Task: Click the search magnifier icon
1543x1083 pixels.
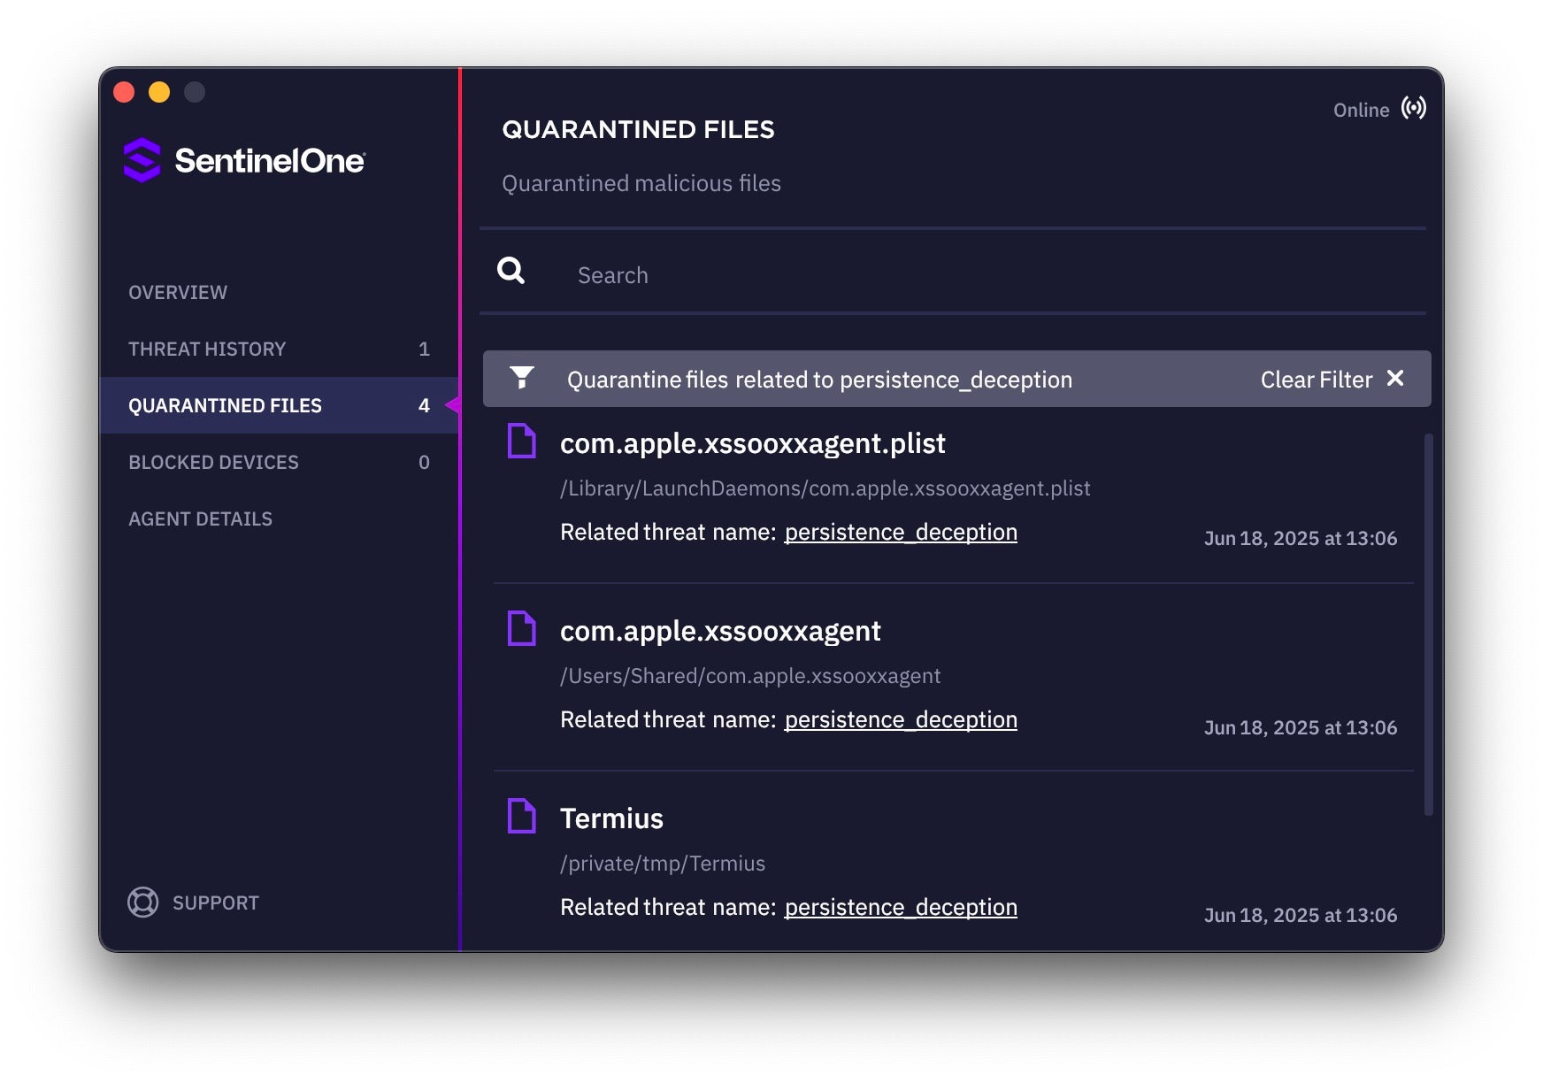Action: [x=510, y=271]
